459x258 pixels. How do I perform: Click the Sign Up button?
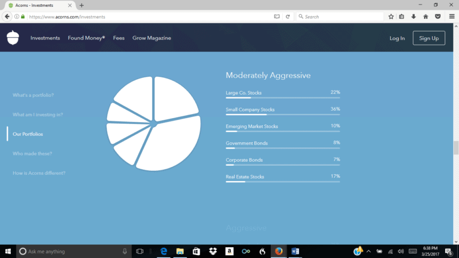coord(429,38)
